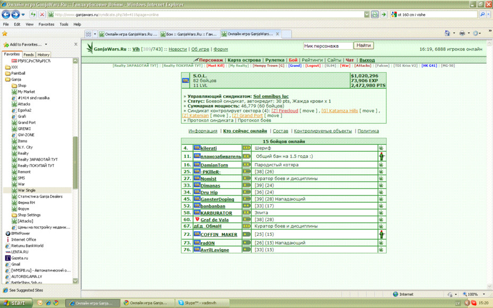Click the leaf icon in the AvrilLavigne row
Image resolution: width=493 pixels, height=308 pixels.
pyautogui.click(x=381, y=250)
